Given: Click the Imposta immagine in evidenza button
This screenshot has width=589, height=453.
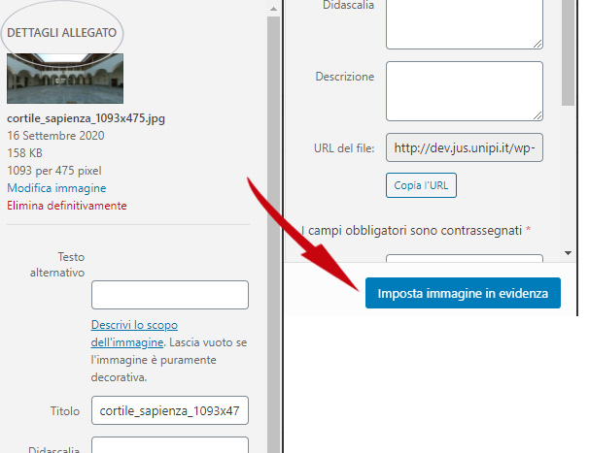Looking at the screenshot, I should click(x=463, y=293).
